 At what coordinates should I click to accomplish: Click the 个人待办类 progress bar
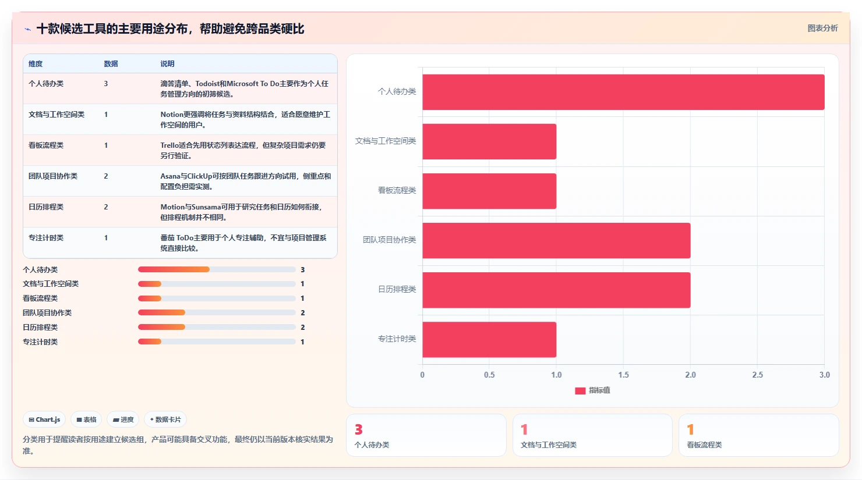217,269
